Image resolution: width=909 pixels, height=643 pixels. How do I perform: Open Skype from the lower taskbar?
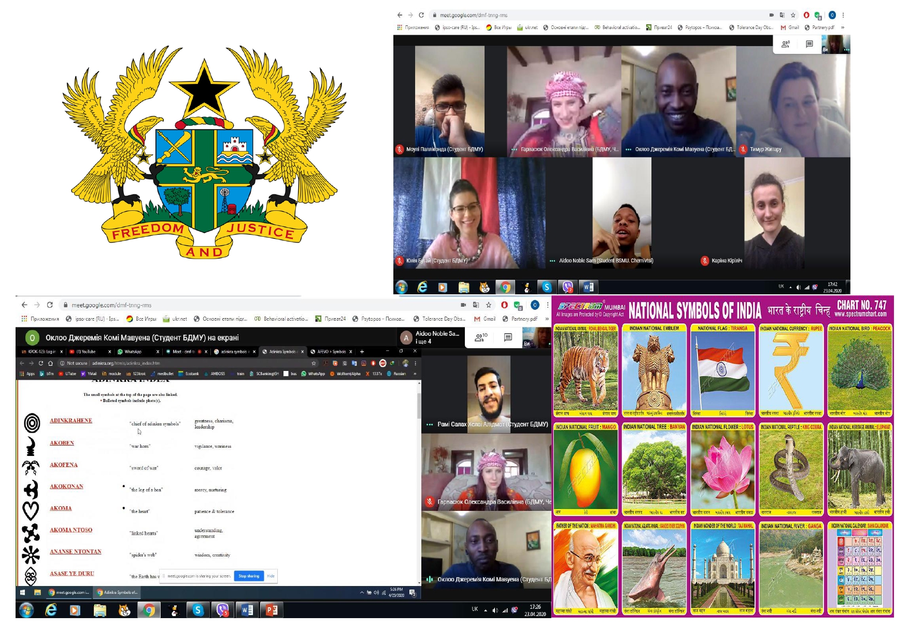pos(197,610)
